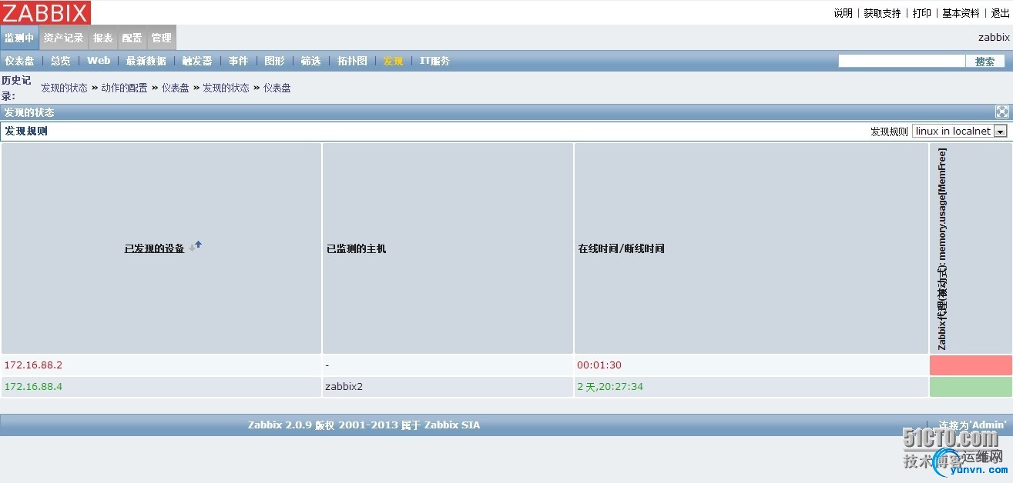This screenshot has height=483, width=1013.
Task: Click the 已发现的设备 column header
Action: [154, 248]
